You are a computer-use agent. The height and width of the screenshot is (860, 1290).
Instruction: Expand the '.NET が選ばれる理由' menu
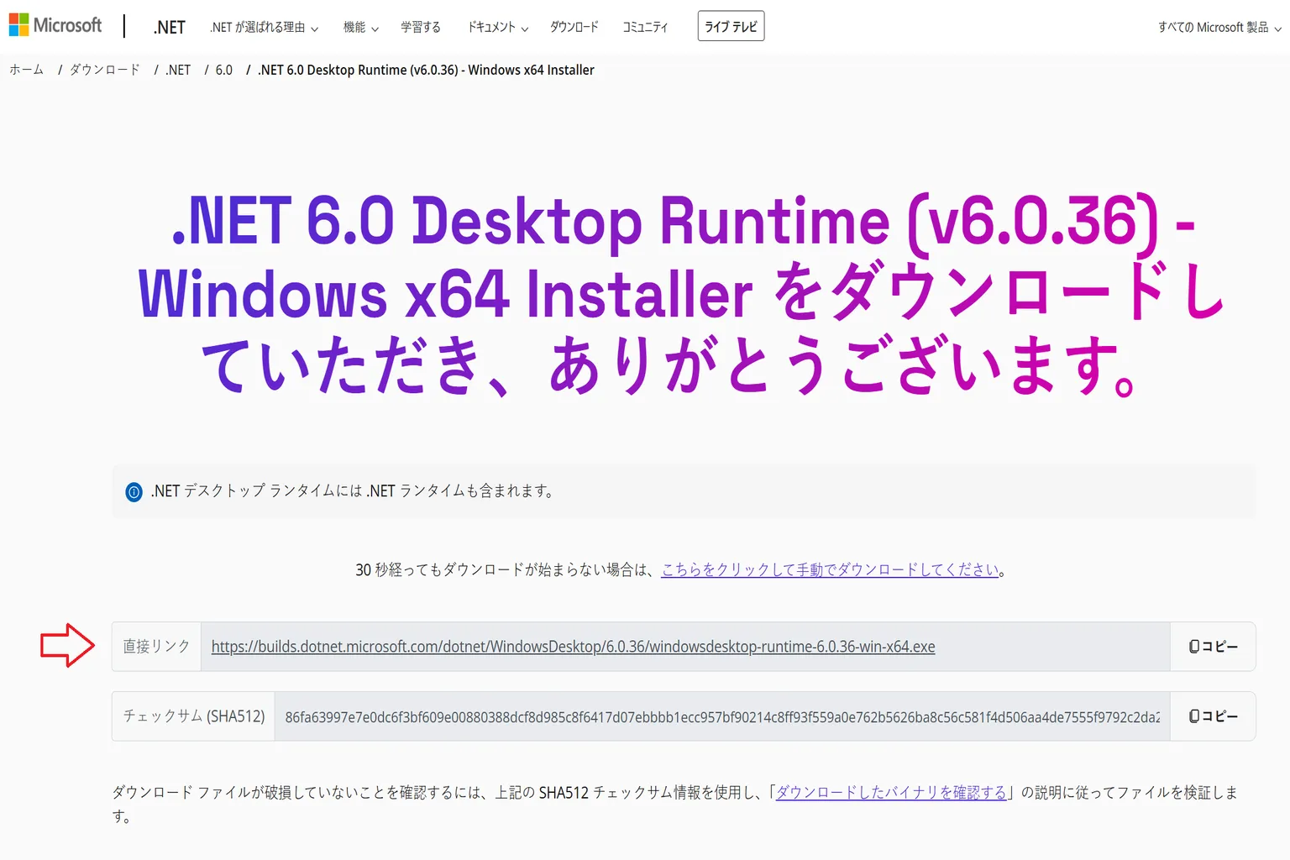click(265, 28)
